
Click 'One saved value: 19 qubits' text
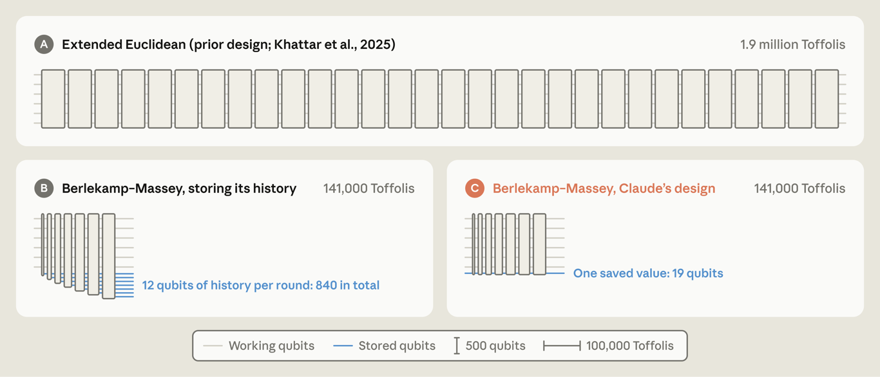tap(648, 273)
